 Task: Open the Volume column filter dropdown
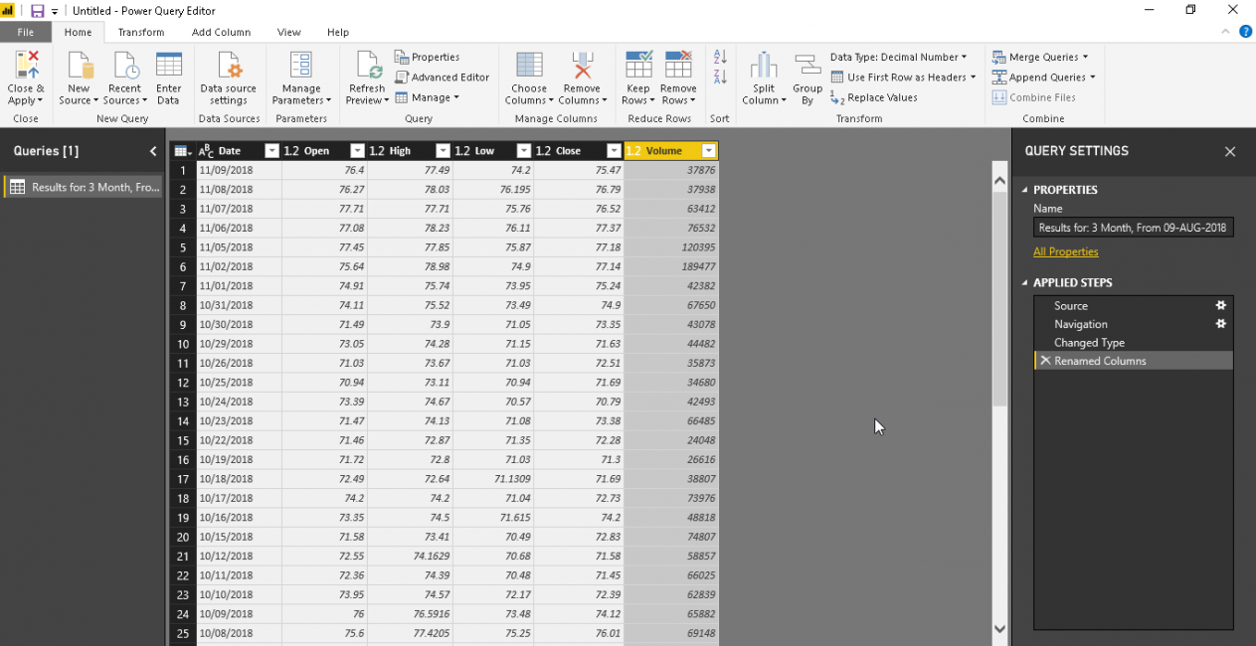point(708,151)
